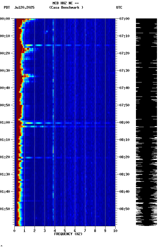Screen dimensions: 159x249
Task: Click the frequency axis tick label 8
Action: coord(95,231)
